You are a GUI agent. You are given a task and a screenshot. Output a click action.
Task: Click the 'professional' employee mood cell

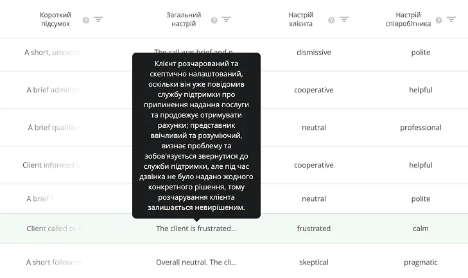click(420, 128)
